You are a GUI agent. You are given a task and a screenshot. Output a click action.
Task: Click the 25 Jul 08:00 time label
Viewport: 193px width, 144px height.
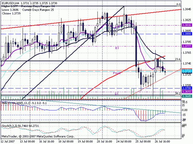pos(143,142)
